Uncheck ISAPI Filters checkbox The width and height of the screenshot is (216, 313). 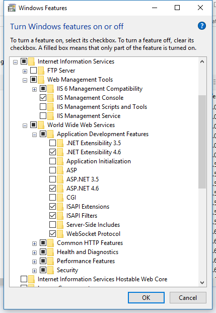pyautogui.click(x=53, y=215)
